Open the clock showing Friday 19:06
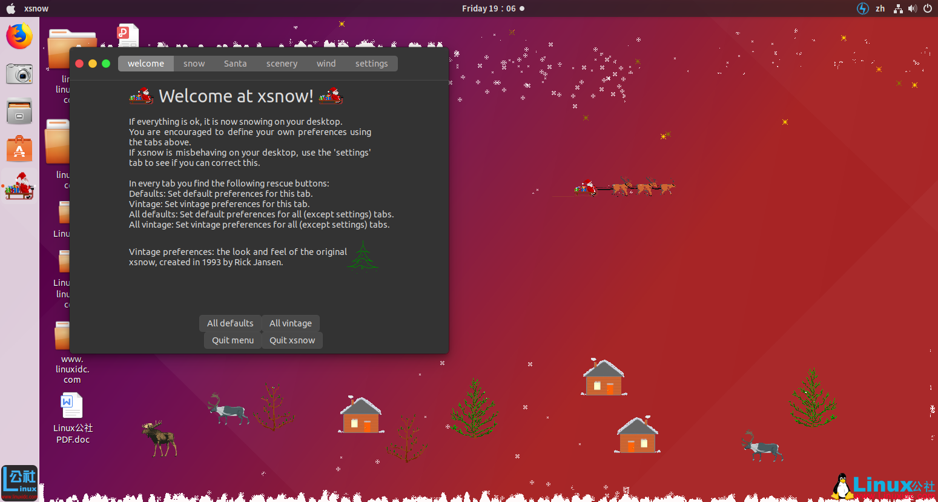This screenshot has height=502, width=938. coord(489,8)
